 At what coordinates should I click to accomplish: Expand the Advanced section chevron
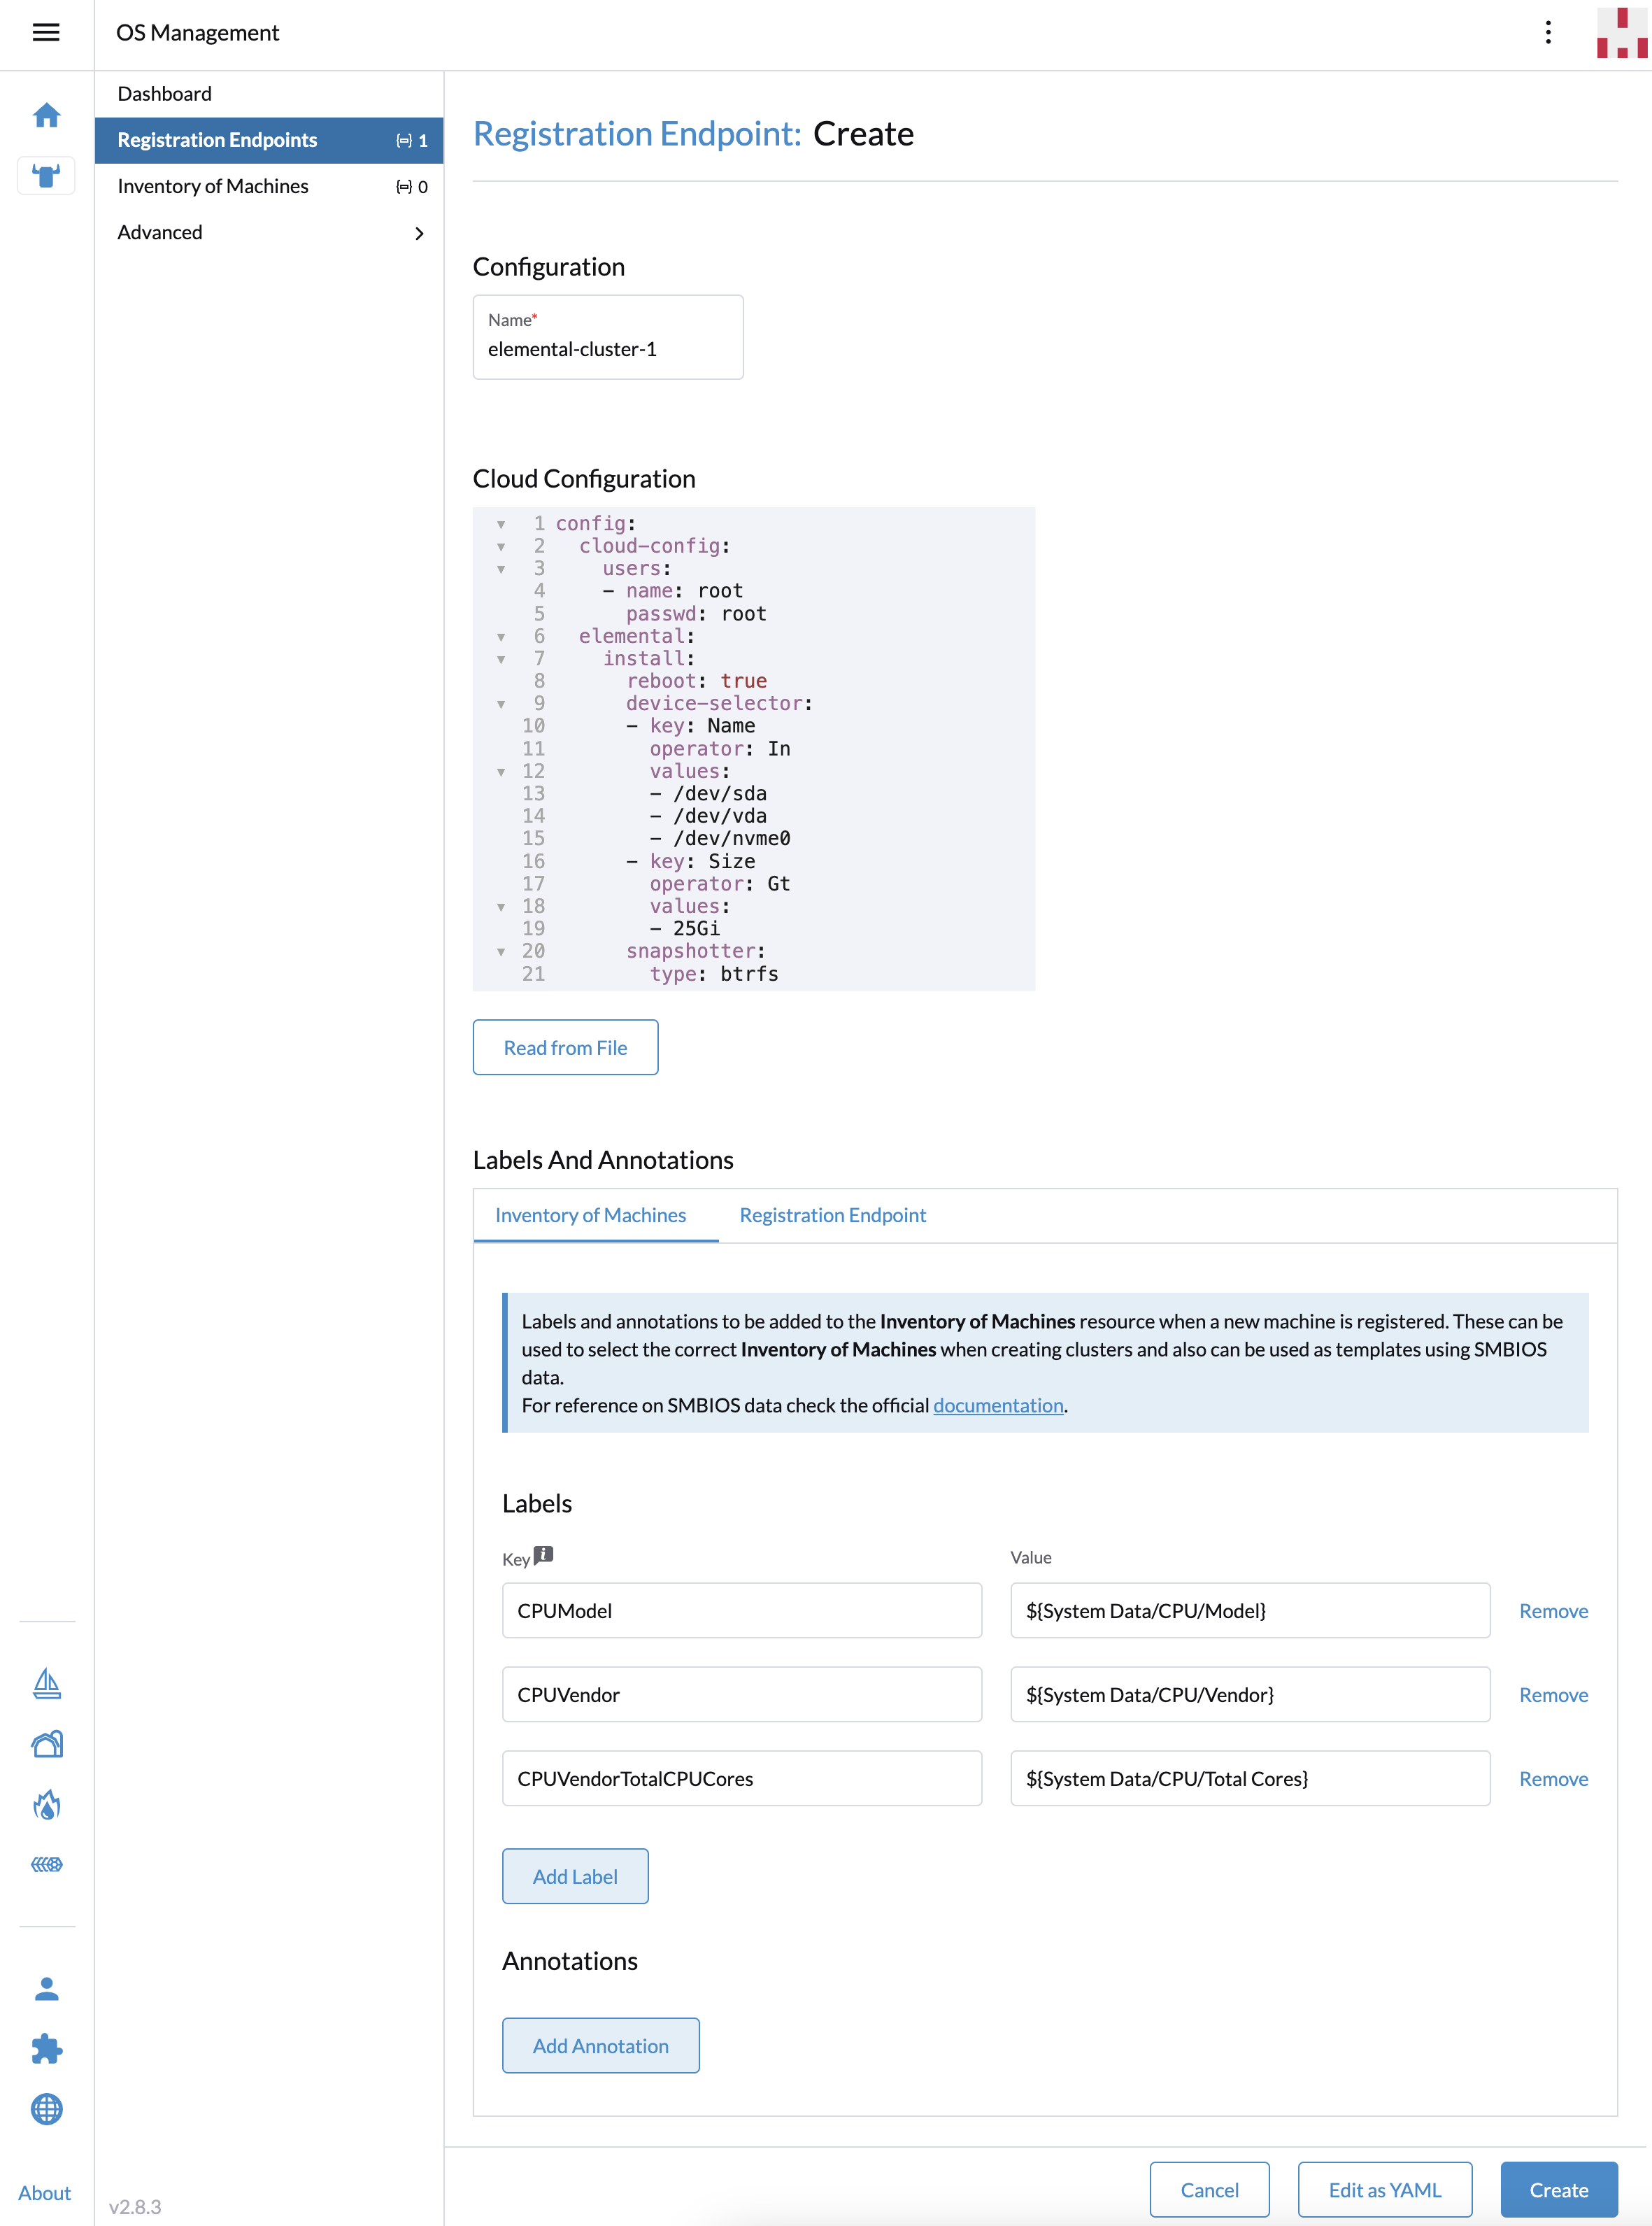point(419,233)
